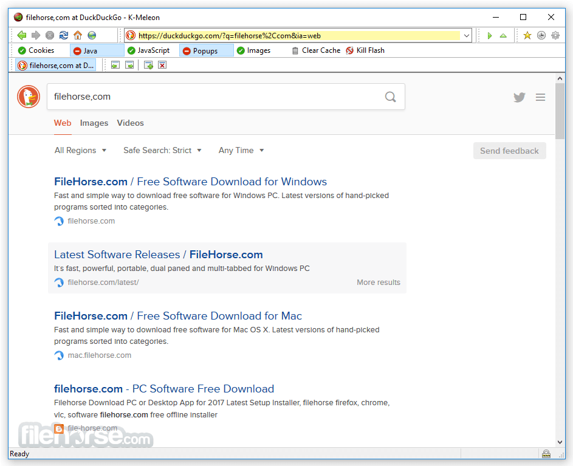
Task: Go back with the green arrow
Action: 21,35
